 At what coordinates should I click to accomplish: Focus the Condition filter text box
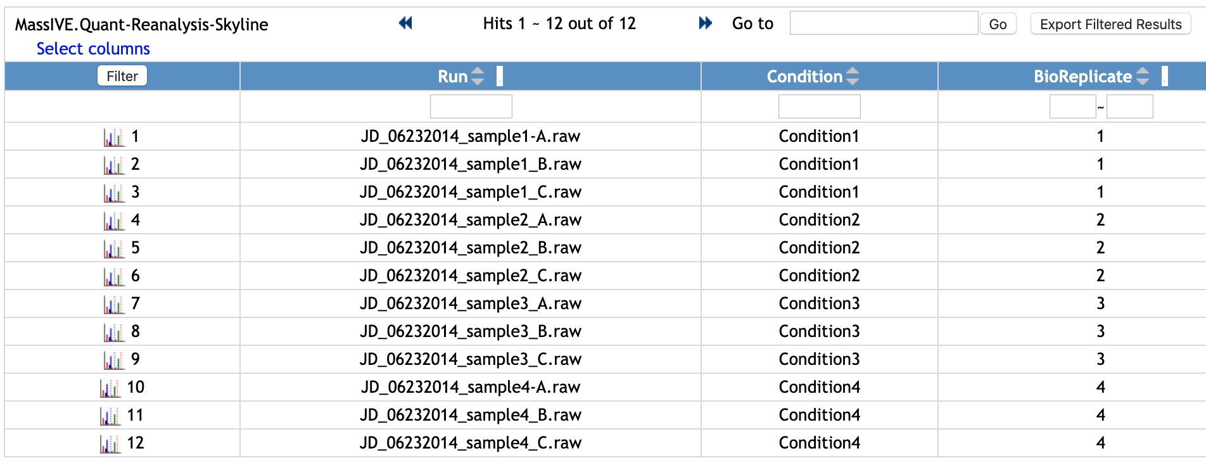pyautogui.click(x=819, y=106)
